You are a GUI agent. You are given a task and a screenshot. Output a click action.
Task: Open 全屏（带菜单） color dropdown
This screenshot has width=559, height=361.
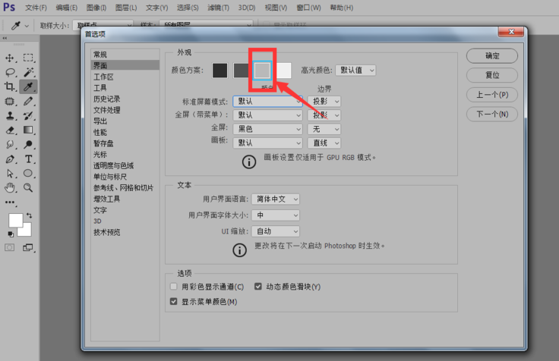coord(268,115)
